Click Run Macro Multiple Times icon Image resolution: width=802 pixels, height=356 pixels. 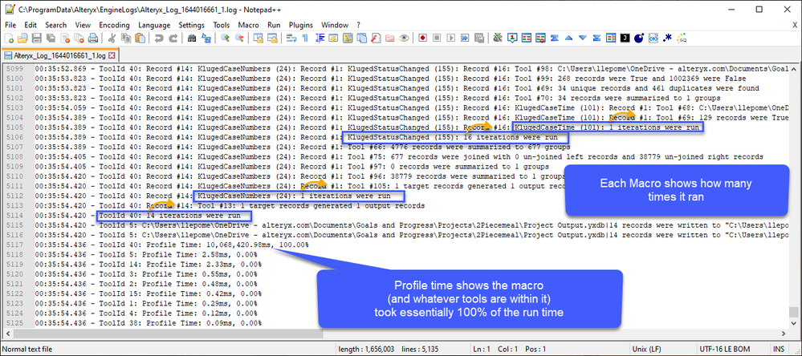tap(465, 38)
